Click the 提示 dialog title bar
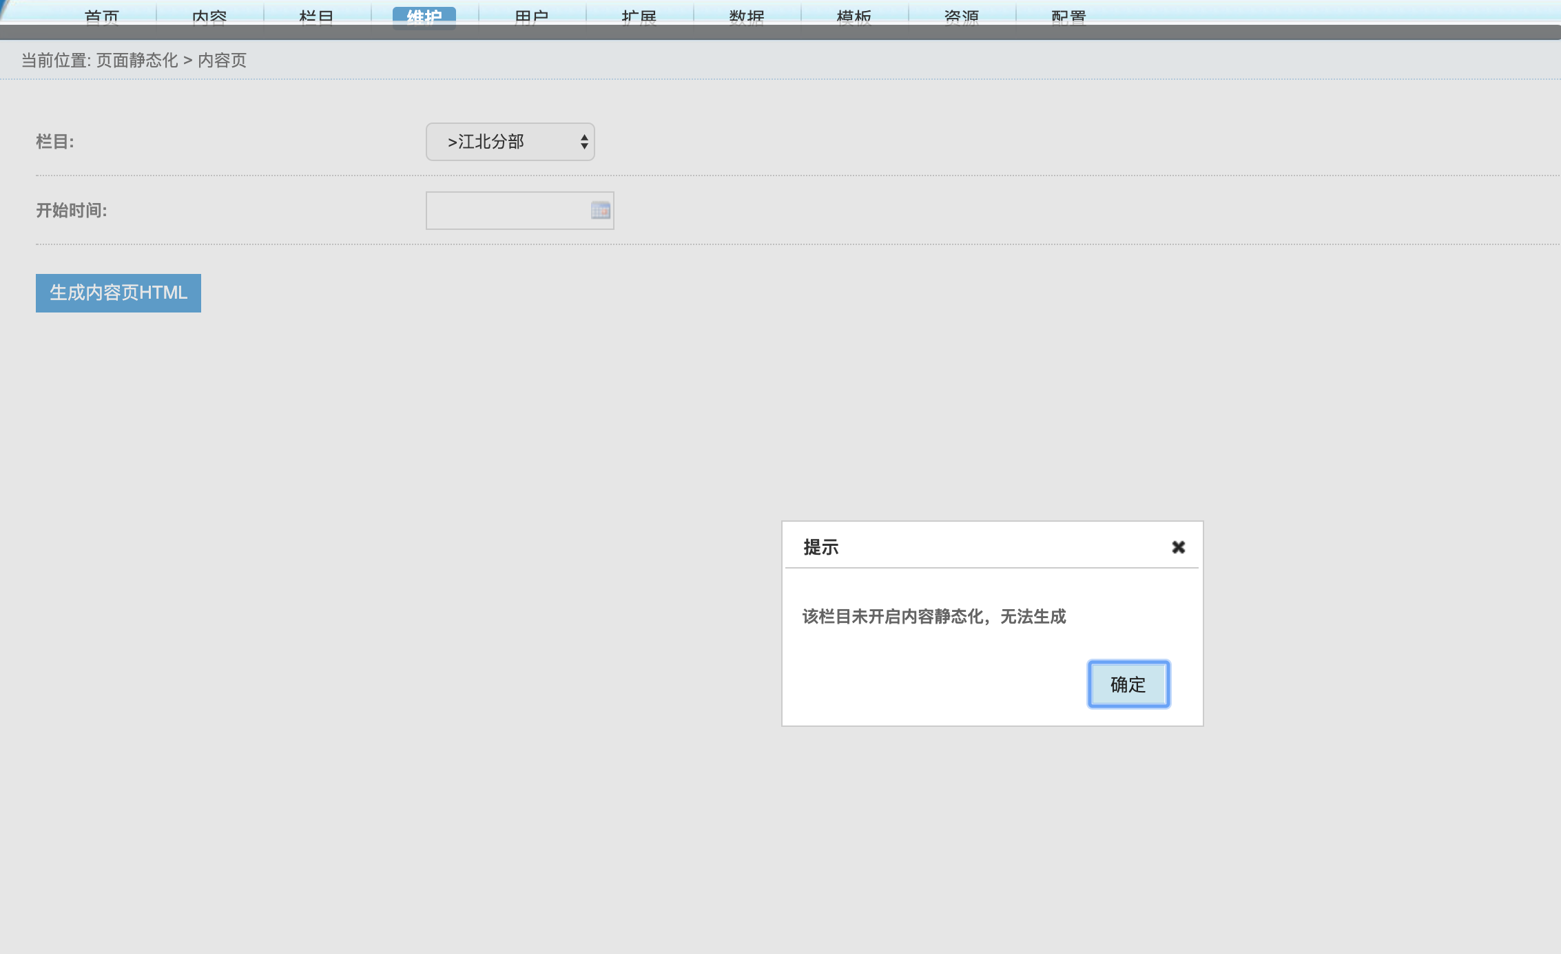 click(x=964, y=547)
